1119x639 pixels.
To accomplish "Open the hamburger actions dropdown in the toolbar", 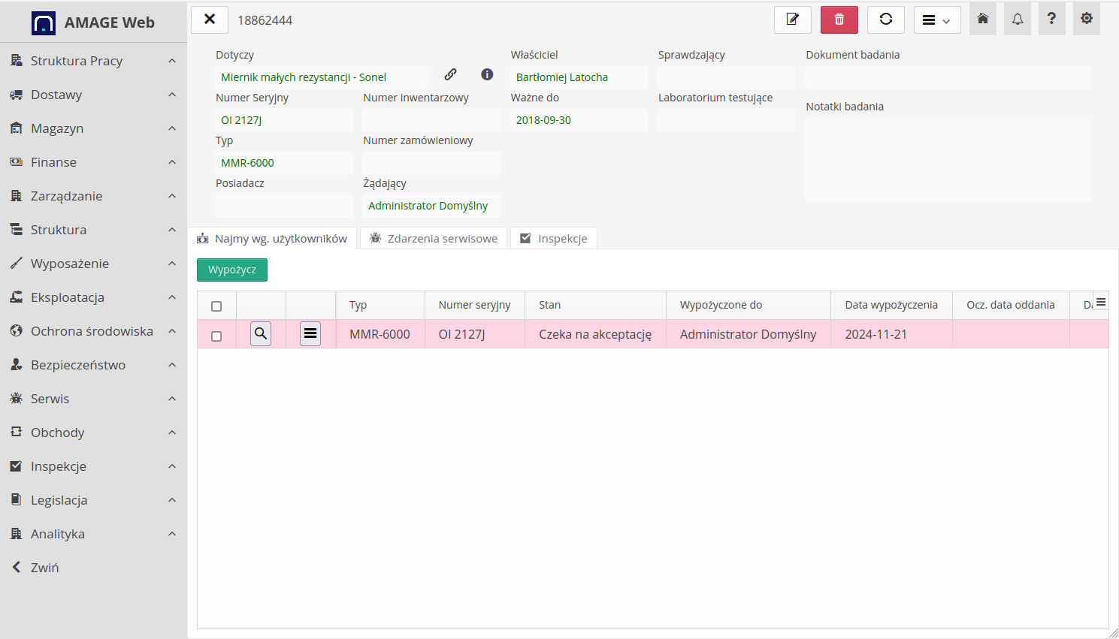I will pyautogui.click(x=937, y=20).
